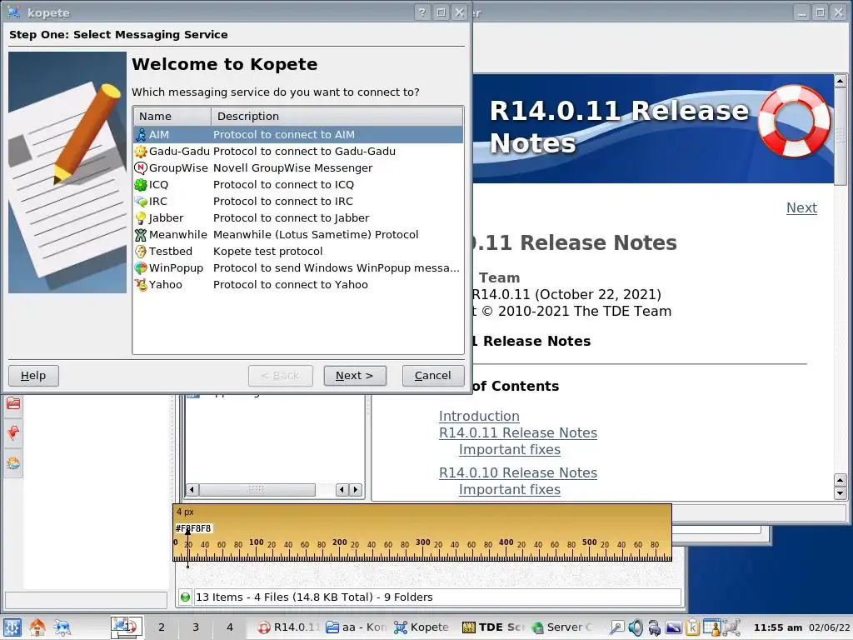The height and width of the screenshot is (640, 853).
Task: Open the TDE menu launcher
Action: pyautogui.click(x=12, y=627)
